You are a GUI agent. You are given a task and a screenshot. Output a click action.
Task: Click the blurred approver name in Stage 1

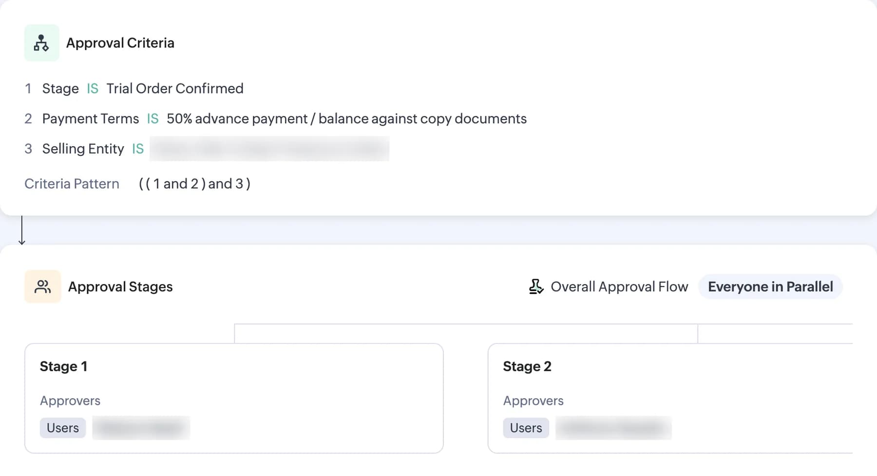pyautogui.click(x=141, y=428)
